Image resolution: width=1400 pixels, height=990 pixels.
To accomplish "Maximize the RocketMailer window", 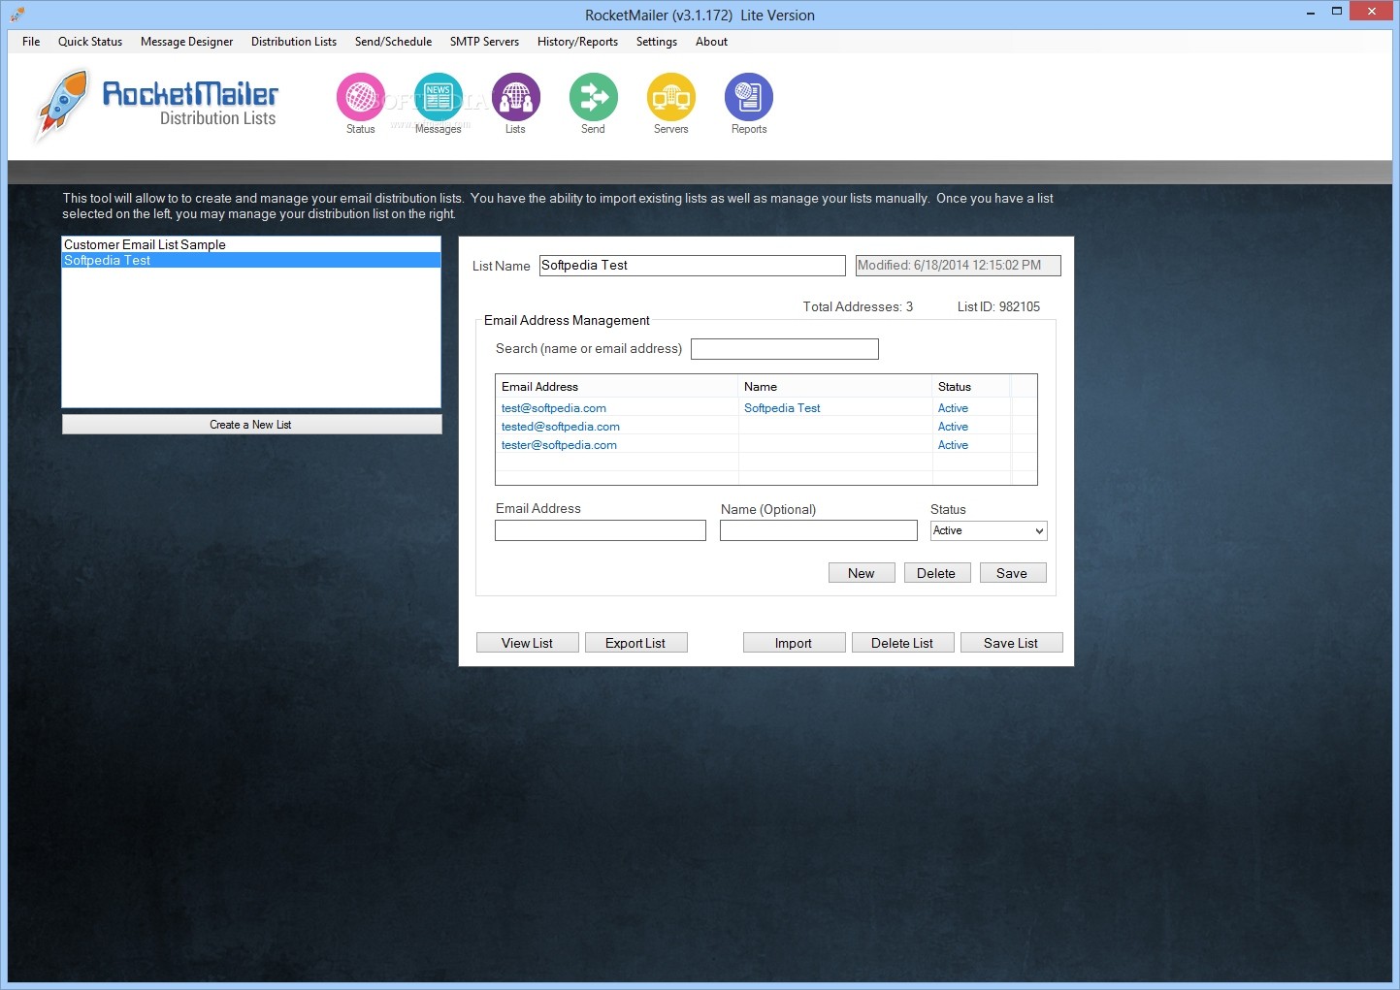I will click(1337, 12).
